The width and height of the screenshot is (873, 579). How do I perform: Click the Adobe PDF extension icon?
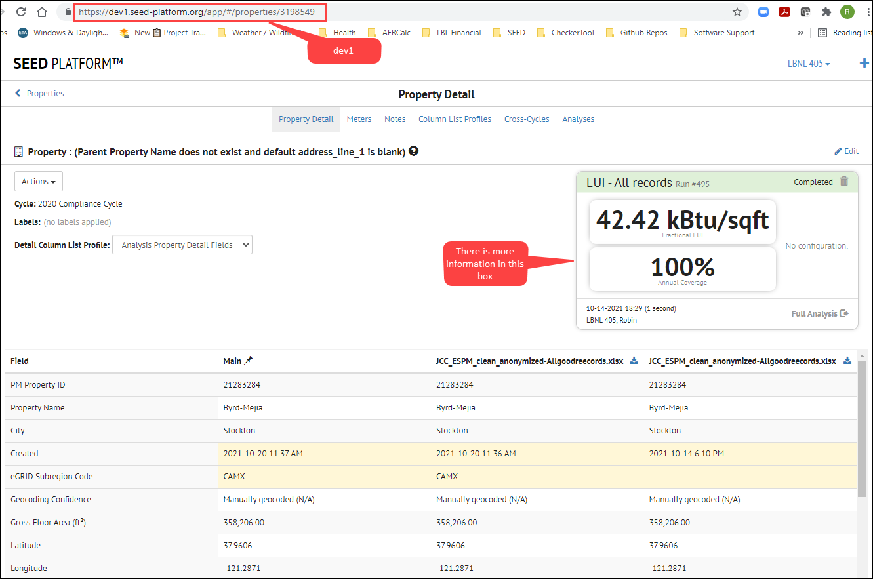[x=784, y=11]
